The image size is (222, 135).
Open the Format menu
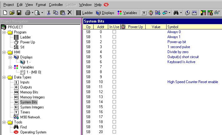coord(41,5)
